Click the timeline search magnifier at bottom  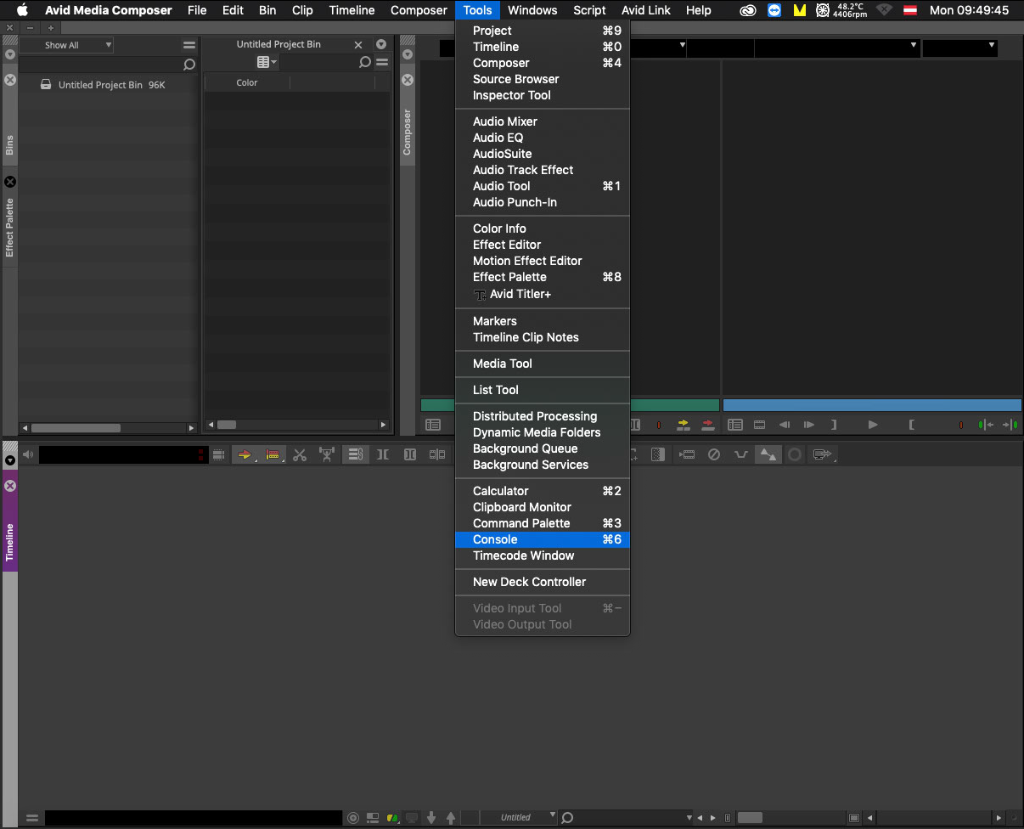pyautogui.click(x=568, y=818)
